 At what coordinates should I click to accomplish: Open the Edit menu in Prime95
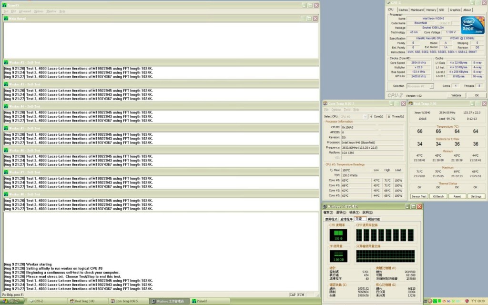[x=13, y=11]
